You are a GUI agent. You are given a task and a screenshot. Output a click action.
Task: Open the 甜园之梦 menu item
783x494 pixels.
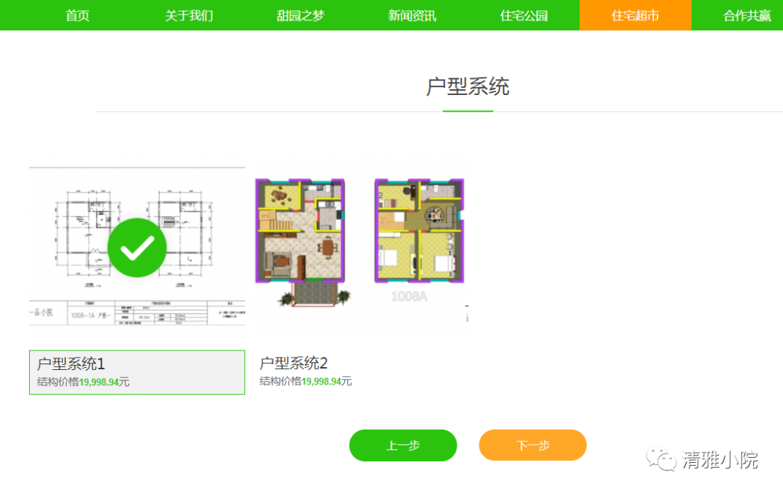[301, 15]
